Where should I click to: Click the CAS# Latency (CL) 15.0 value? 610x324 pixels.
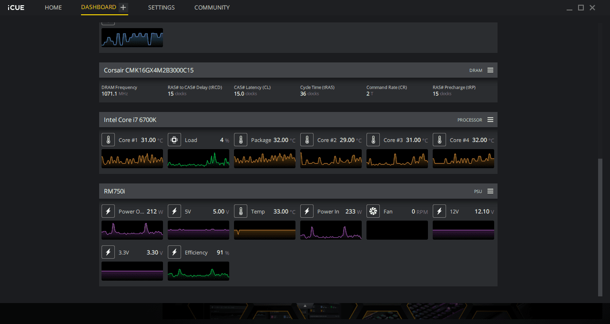[245, 94]
